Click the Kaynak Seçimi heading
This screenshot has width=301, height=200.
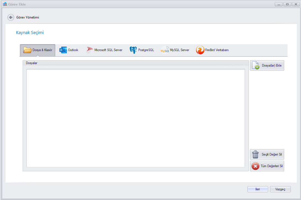click(30, 33)
